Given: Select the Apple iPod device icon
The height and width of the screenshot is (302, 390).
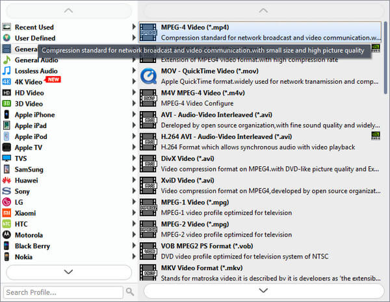Looking at the screenshot, I should coord(6,136).
